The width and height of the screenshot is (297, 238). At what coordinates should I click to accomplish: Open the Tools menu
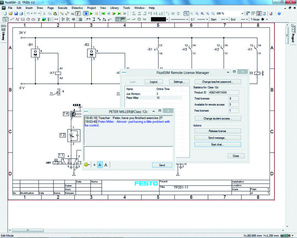click(127, 8)
